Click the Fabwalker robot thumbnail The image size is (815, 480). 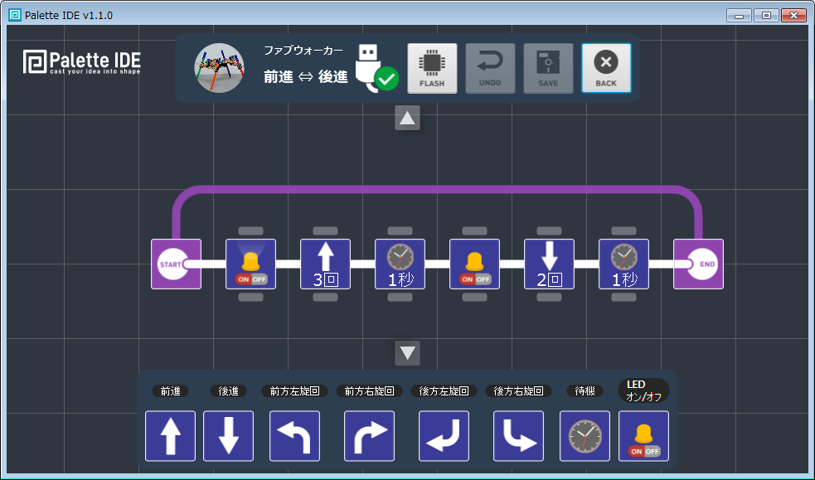(219, 68)
